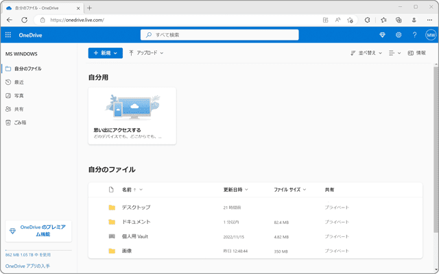Click the 昨日 12:48:44 date value

(x=235, y=251)
